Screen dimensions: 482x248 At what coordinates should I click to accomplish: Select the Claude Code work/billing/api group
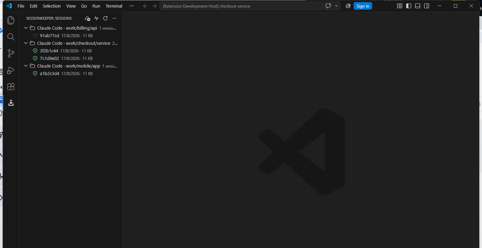[x=71, y=28]
